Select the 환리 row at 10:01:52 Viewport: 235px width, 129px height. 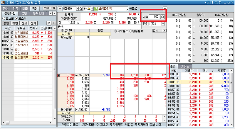(x=27, y=49)
